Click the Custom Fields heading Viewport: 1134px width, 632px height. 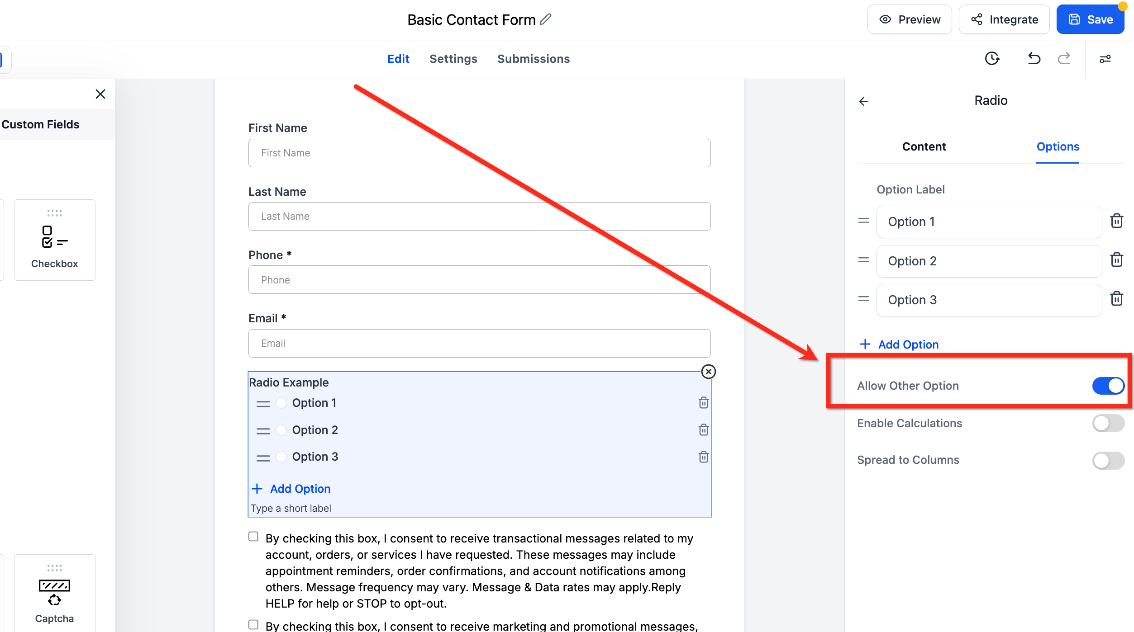pos(40,124)
